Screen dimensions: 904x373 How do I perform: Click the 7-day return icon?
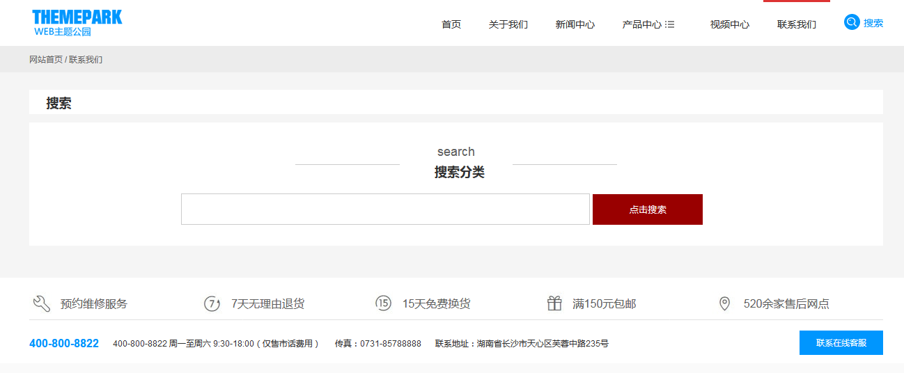click(212, 303)
